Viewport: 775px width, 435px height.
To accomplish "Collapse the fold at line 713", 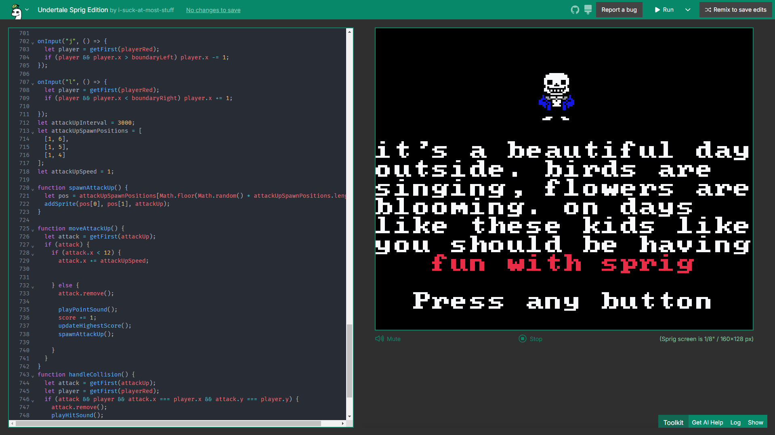I will pos(33,132).
